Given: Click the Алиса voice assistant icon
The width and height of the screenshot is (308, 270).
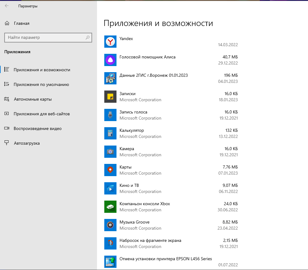Looking at the screenshot, I should pyautogui.click(x=110, y=60).
